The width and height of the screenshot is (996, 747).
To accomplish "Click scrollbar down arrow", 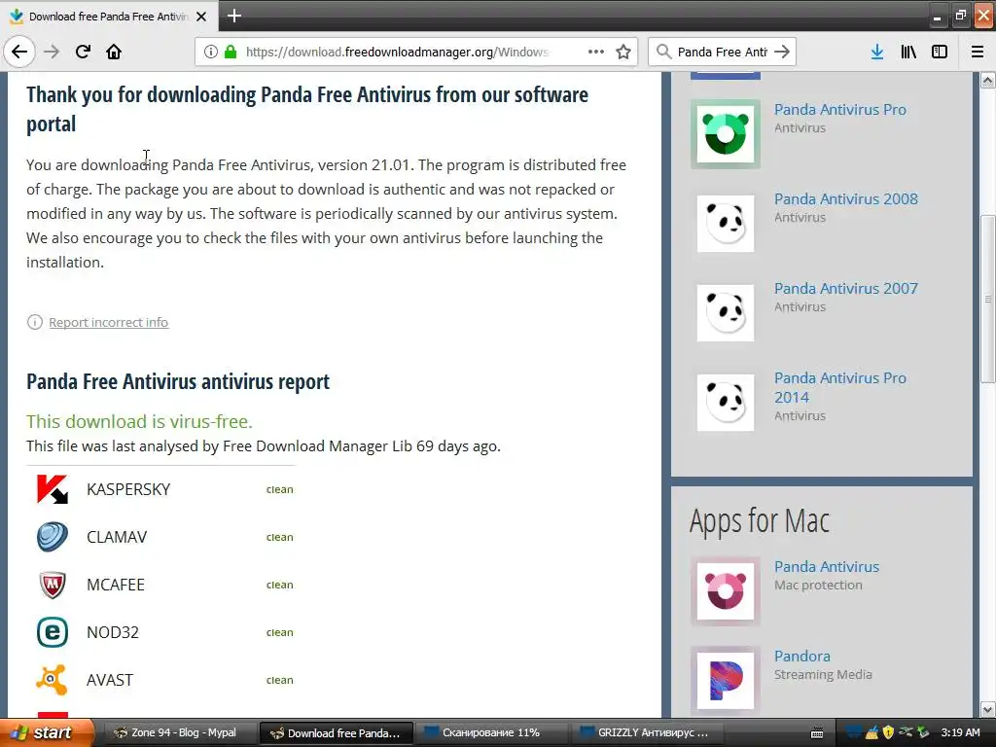I will click(x=988, y=709).
